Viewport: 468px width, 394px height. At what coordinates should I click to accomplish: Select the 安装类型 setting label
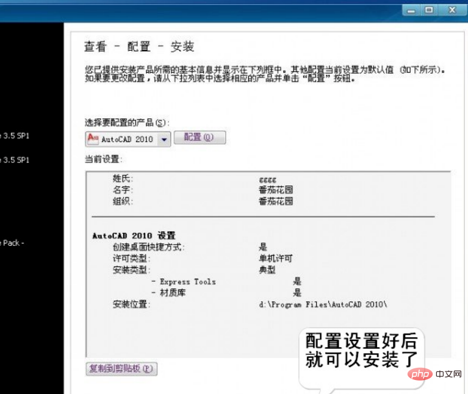point(131,270)
